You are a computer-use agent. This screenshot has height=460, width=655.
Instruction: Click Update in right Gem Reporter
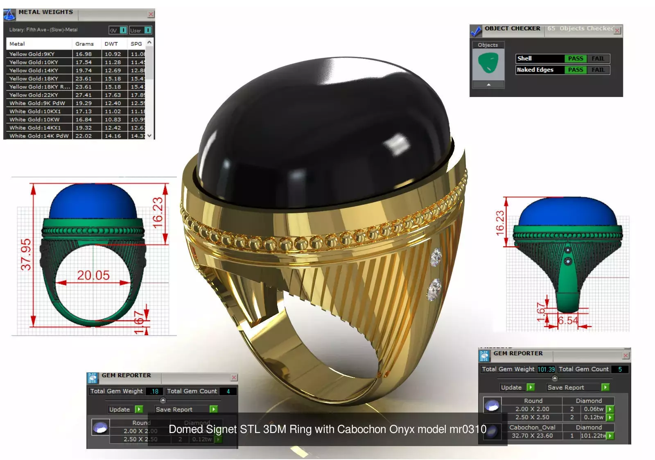[511, 388]
